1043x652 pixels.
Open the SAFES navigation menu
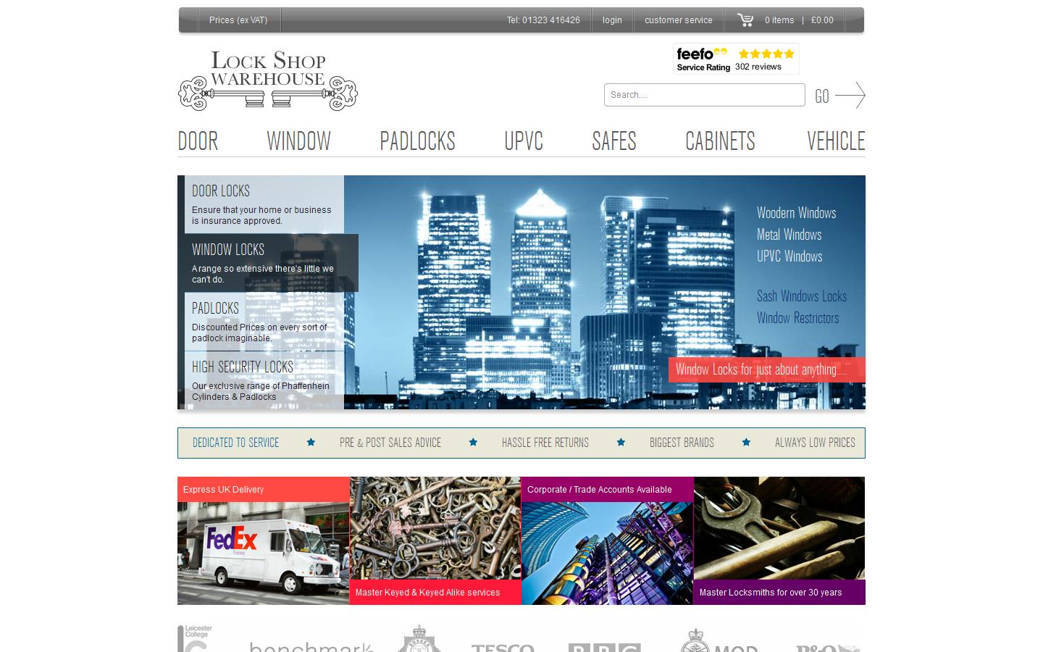click(x=613, y=141)
